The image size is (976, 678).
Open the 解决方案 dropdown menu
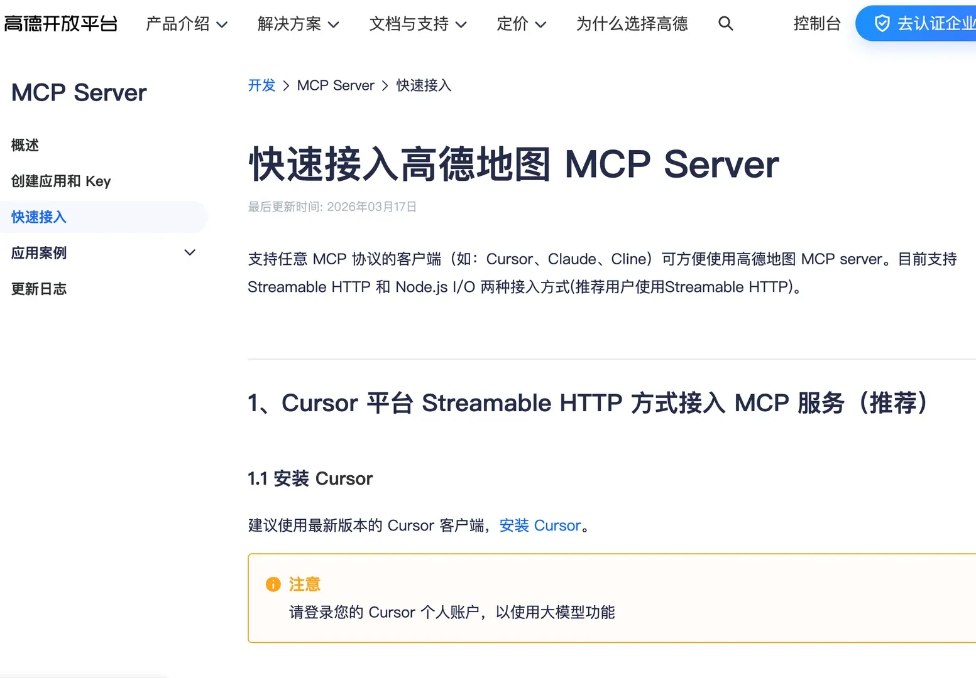(x=299, y=24)
